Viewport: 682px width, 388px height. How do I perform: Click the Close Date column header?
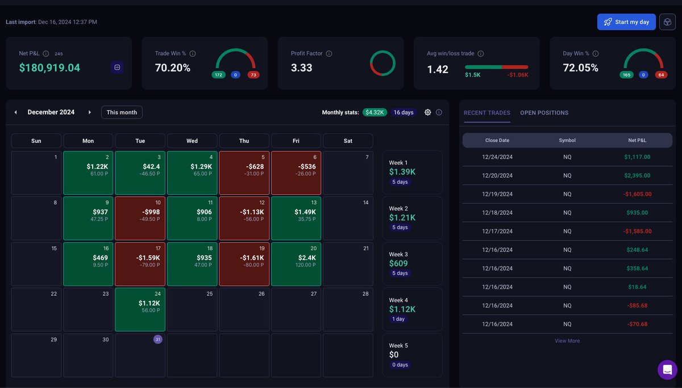[497, 140]
